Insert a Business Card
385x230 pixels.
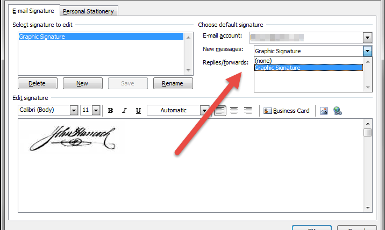[286, 111]
